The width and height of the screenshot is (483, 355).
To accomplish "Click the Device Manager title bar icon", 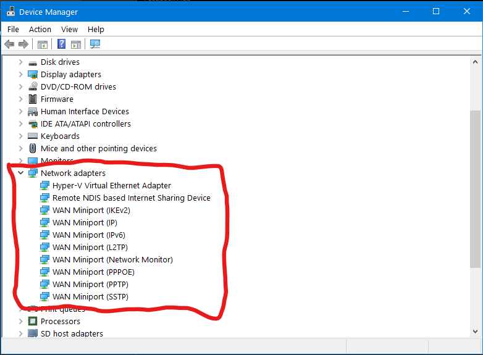I will [10, 11].
